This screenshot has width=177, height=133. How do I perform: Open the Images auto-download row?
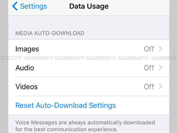pyautogui.click(x=89, y=49)
